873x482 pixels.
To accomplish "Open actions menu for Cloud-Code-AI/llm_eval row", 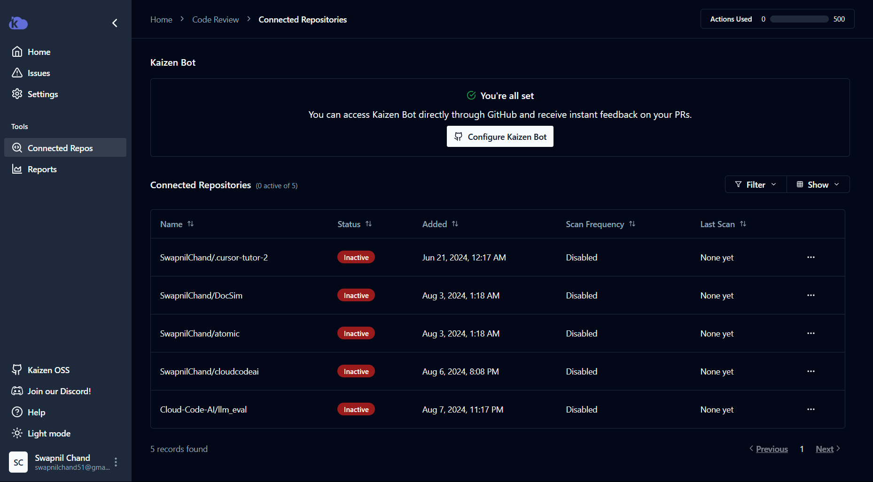I will tap(811, 409).
